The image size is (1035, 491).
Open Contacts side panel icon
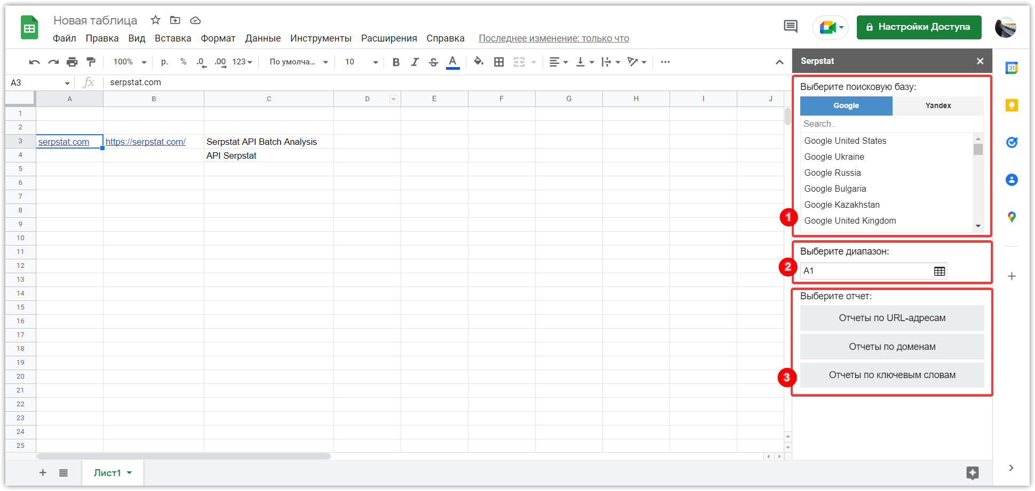[1012, 179]
